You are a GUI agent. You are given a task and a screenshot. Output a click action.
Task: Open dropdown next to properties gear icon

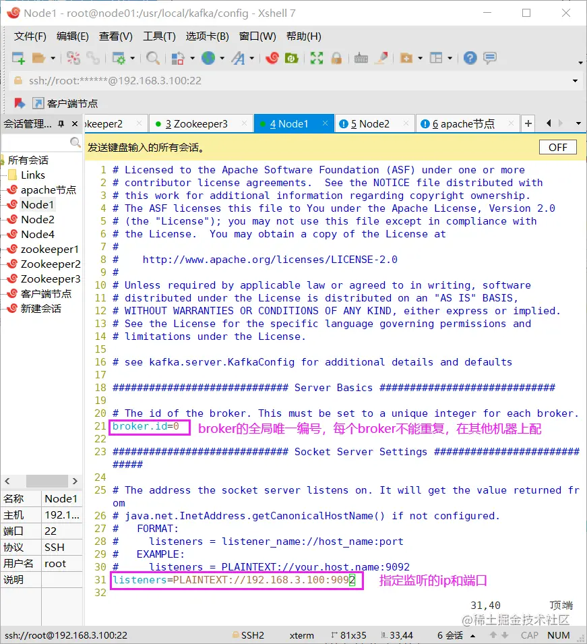132,58
